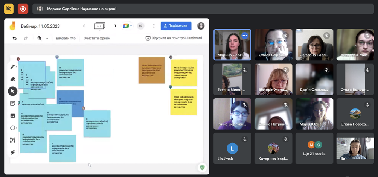This screenshot has height=177, width=378.
Task: Expand the Google Meet call dropdown
Action: click(127, 26)
